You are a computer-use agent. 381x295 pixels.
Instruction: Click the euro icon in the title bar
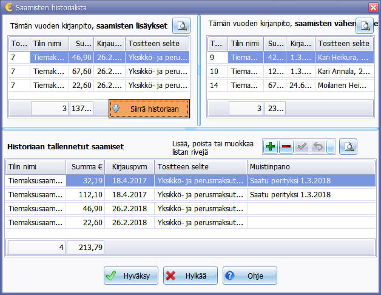tap(8, 7)
